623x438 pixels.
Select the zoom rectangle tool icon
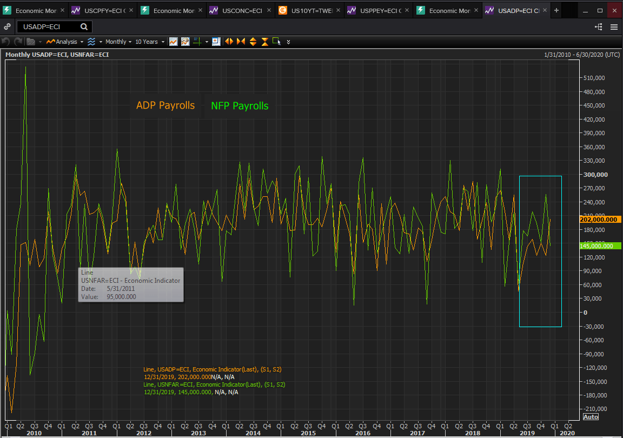276,42
